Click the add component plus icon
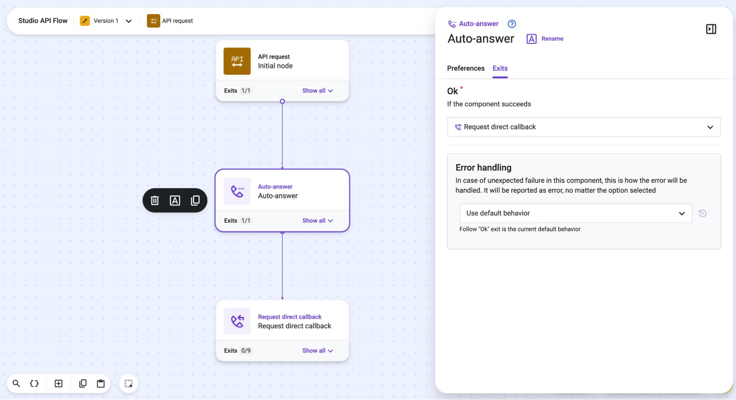The width and height of the screenshot is (736, 400). pyautogui.click(x=59, y=383)
